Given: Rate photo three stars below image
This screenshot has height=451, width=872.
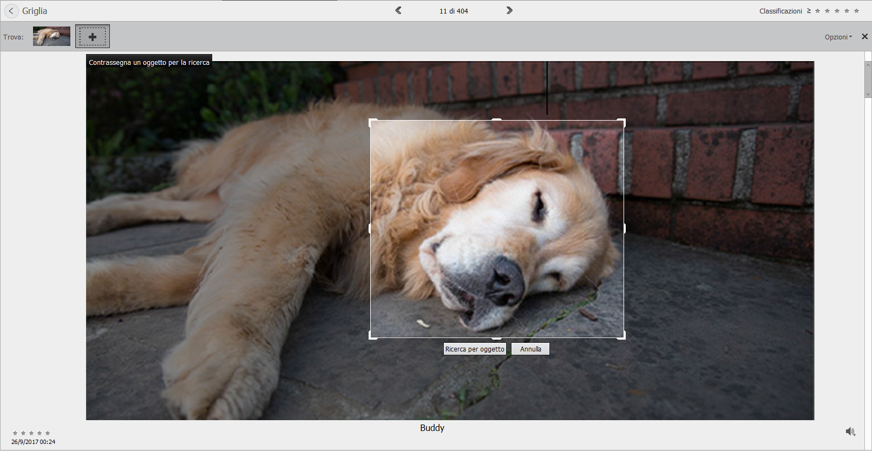Looking at the screenshot, I should pyautogui.click(x=31, y=433).
